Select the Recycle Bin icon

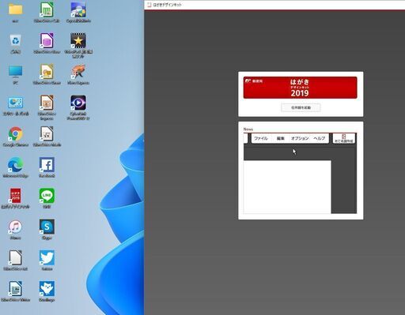tap(16, 43)
